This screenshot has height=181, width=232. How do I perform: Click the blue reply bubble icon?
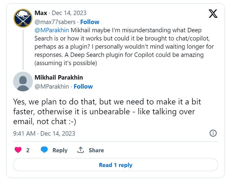[x=44, y=150]
